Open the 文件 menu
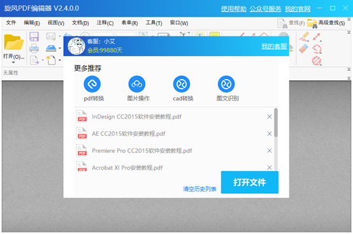This screenshot has height=234, width=353. (11, 23)
